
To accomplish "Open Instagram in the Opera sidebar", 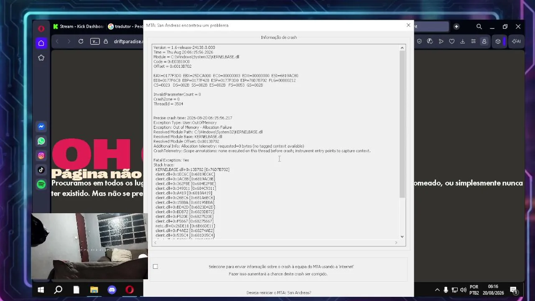I will [x=41, y=156].
